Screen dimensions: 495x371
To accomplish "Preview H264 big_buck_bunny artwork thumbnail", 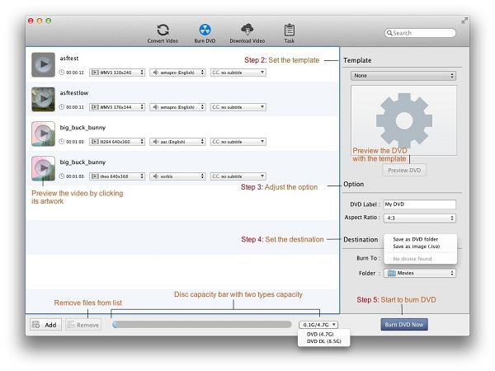I will (x=43, y=134).
